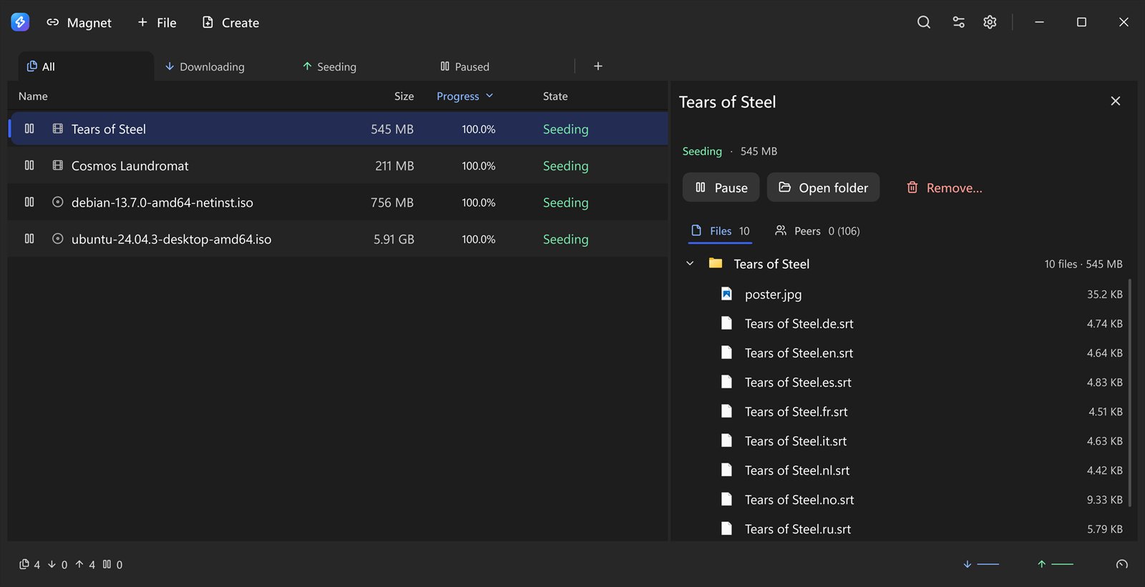The height and width of the screenshot is (587, 1145).
Task: Pause the Cosmos Laundromat torrent row
Action: point(29,165)
